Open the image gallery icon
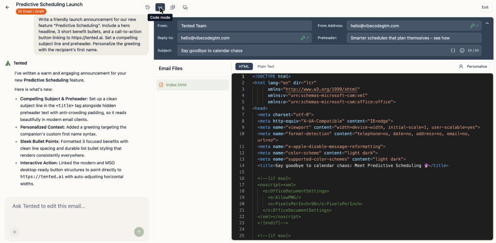 point(173,7)
